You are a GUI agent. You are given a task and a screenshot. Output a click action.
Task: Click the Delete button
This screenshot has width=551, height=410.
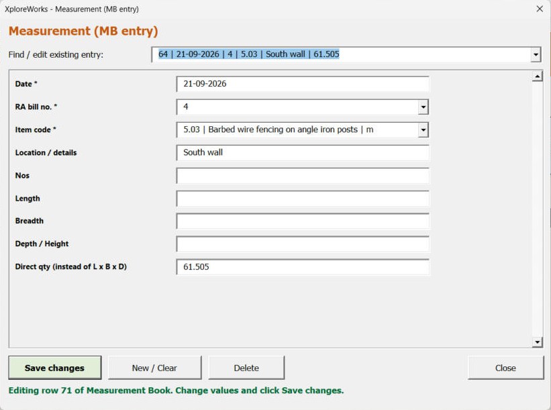point(246,368)
